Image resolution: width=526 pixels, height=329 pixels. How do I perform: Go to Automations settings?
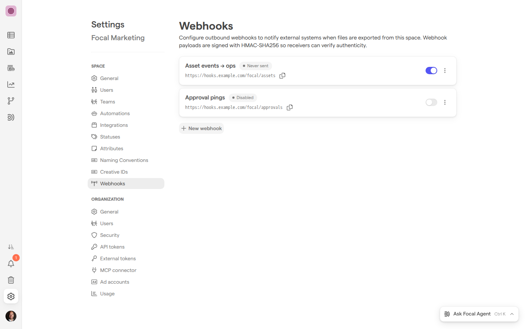tap(126, 113)
